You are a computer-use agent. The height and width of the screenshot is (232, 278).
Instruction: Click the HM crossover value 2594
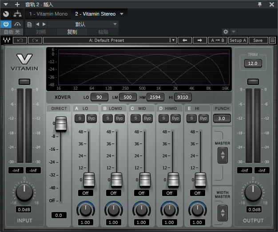click(155, 97)
